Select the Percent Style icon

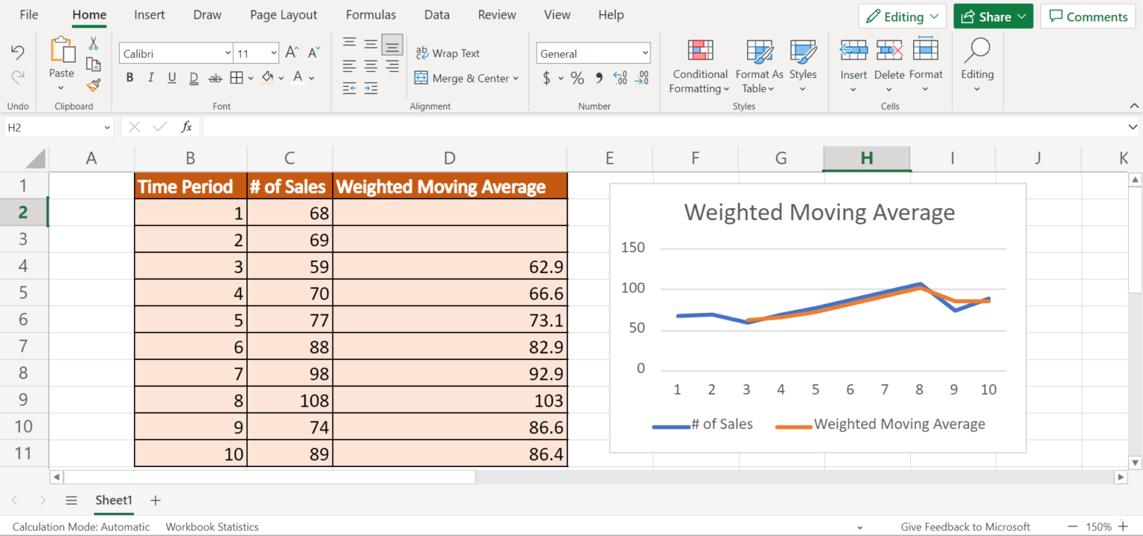pyautogui.click(x=577, y=77)
